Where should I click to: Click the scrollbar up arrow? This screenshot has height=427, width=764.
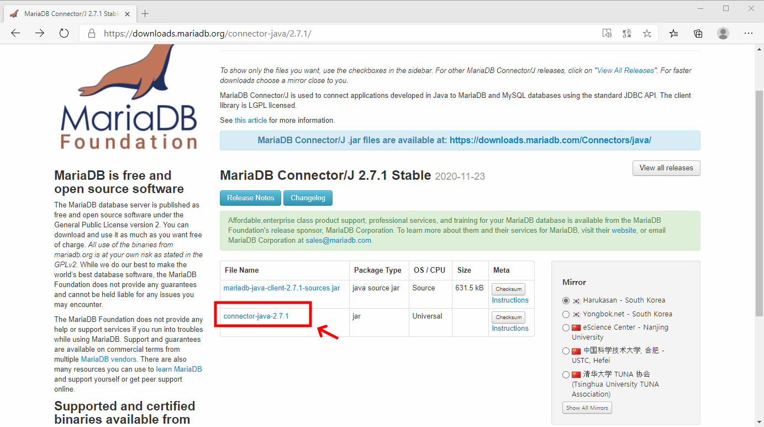(760, 48)
